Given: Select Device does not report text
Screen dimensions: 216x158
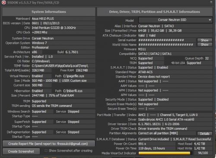Looking at the screenshot, I should tap(154, 77).
